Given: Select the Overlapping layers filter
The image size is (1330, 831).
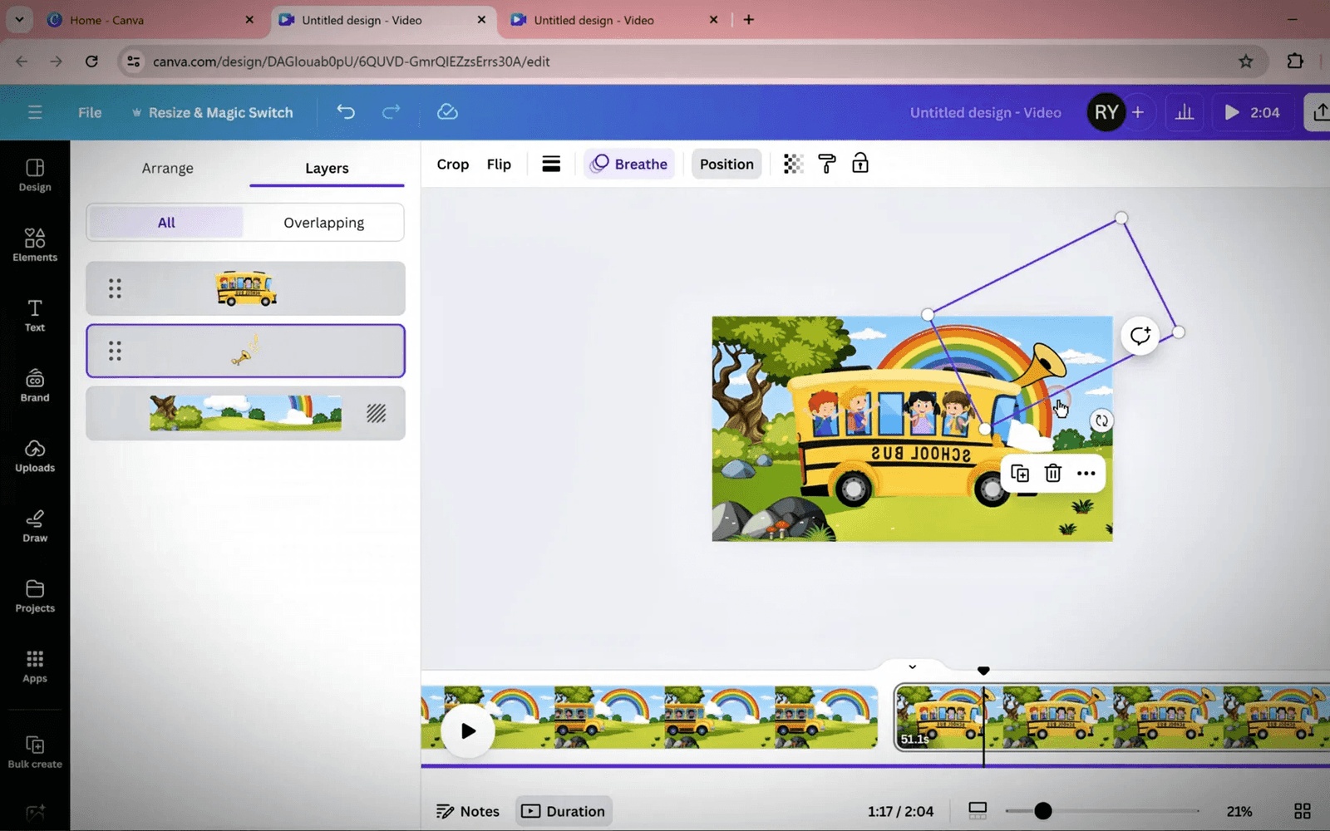Looking at the screenshot, I should (x=324, y=223).
